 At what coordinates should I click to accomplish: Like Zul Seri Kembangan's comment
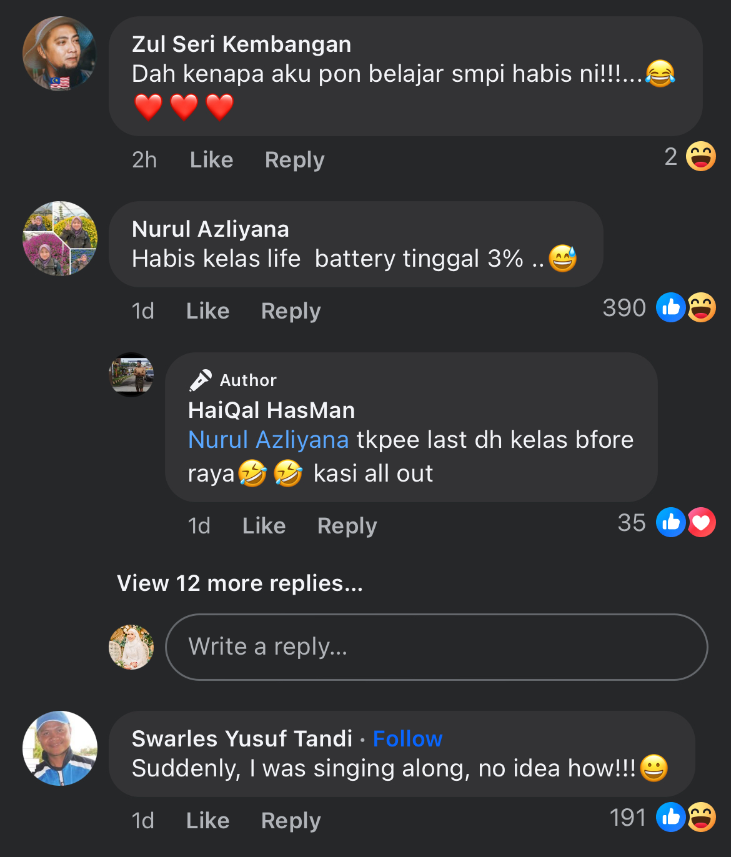coord(211,160)
